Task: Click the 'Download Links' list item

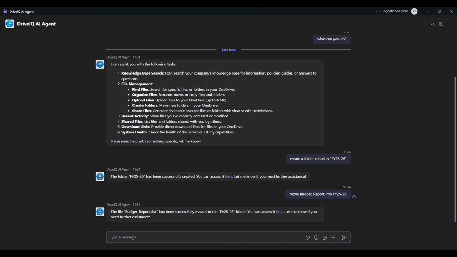Action: (182, 127)
